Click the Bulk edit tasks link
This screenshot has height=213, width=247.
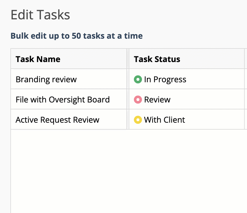pos(76,35)
